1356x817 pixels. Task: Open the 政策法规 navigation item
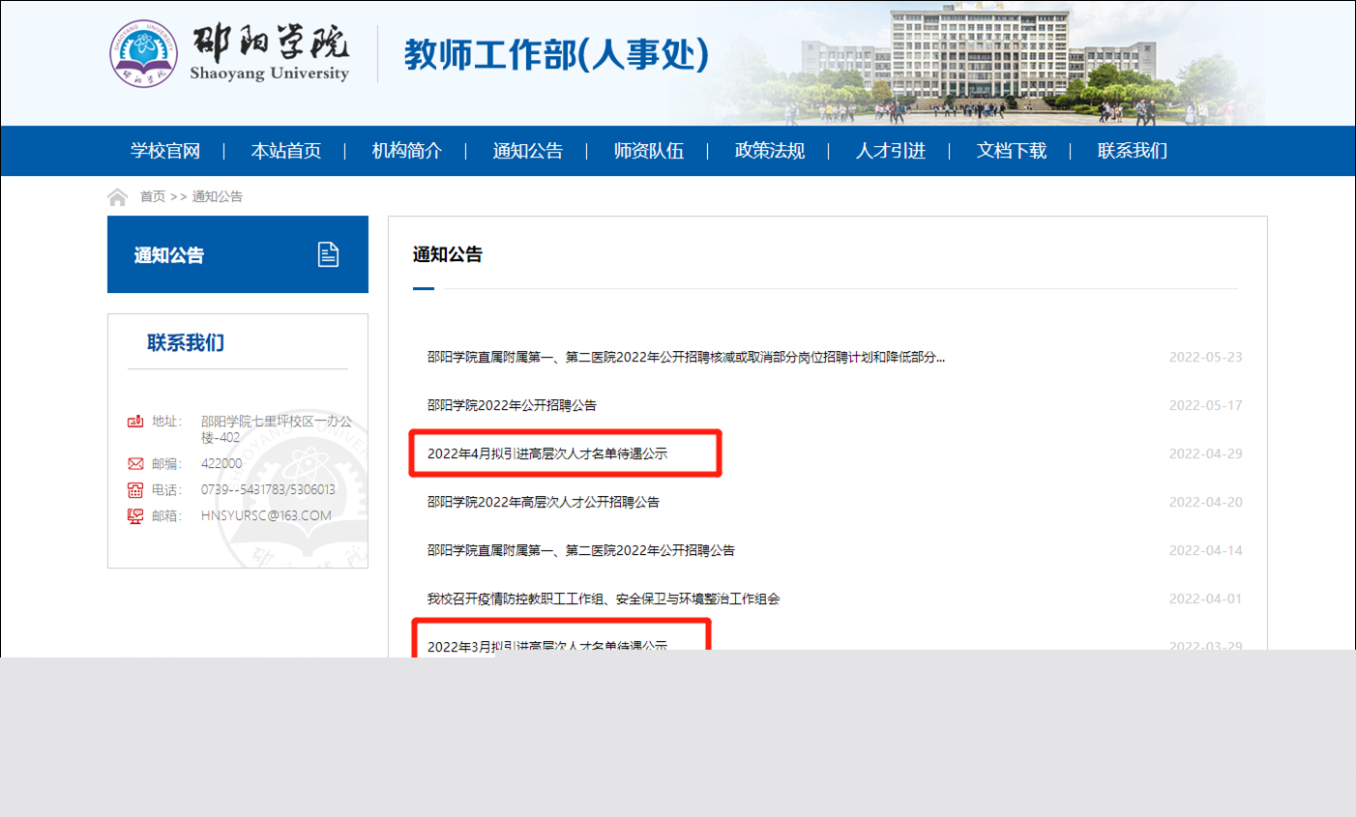769,151
